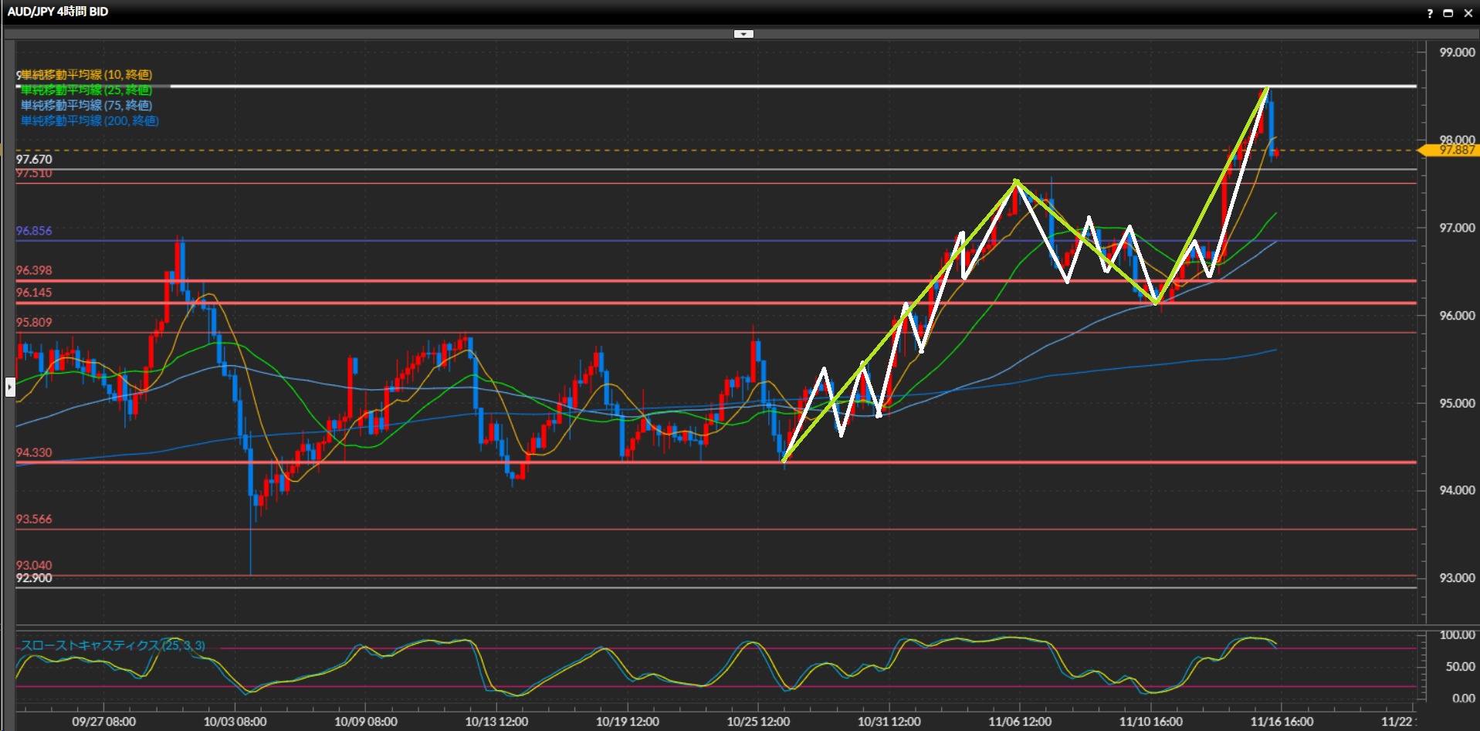
Task: Click the 96.145 red horizontal line label
Action: pos(34,293)
